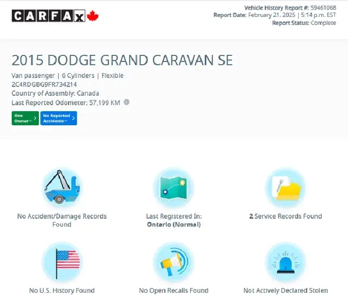Expand chevron on No Reported Accidents badge
This screenshot has width=348, height=305.
[x=73, y=118]
